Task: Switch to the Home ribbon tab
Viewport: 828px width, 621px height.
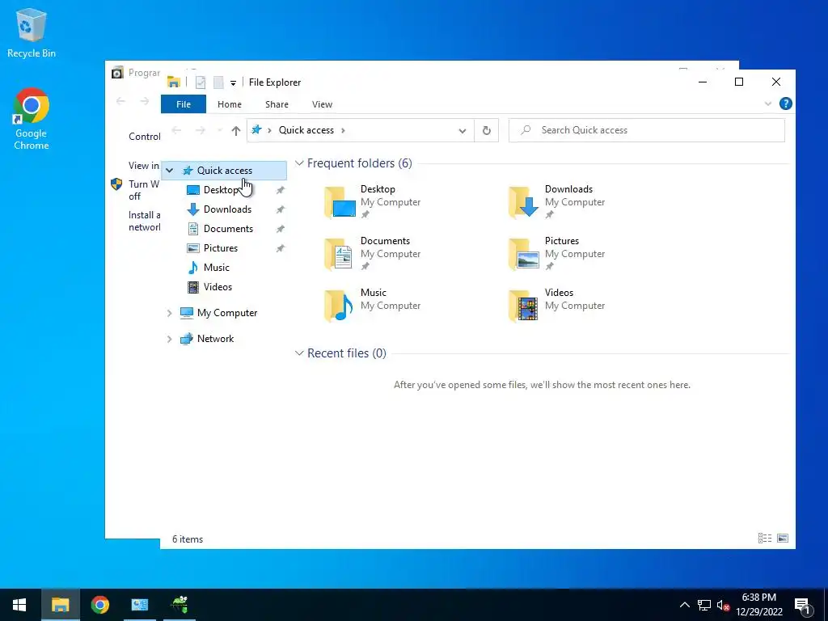Action: [229, 104]
